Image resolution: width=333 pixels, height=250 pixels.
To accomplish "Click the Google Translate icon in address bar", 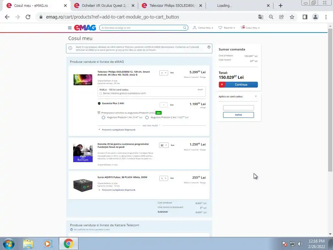I will pyautogui.click(x=260, y=17).
